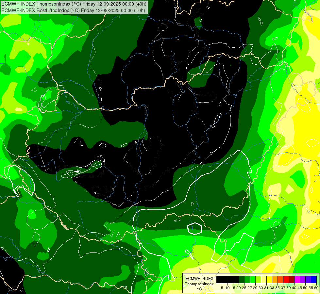Click the legend tick label 35

[x=278, y=288]
